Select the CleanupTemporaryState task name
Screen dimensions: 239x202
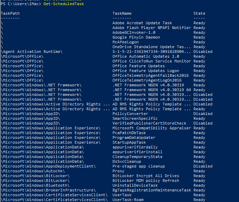137,157
